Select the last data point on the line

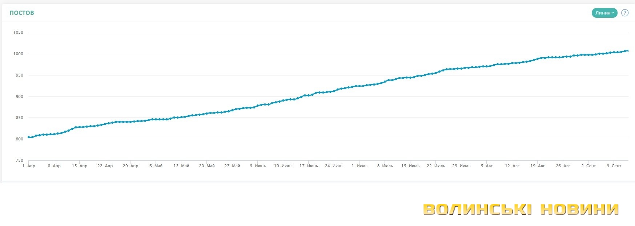(628, 51)
